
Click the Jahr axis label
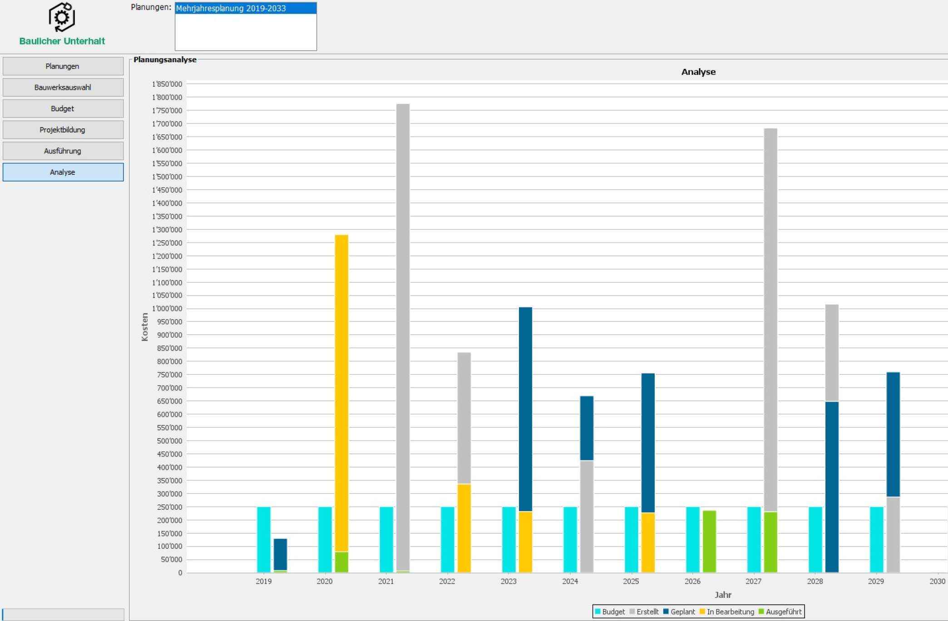pos(723,595)
